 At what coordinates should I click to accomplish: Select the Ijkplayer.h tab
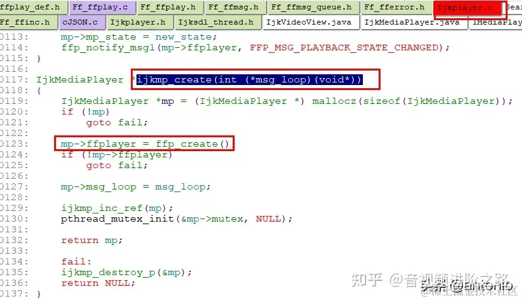click(140, 23)
